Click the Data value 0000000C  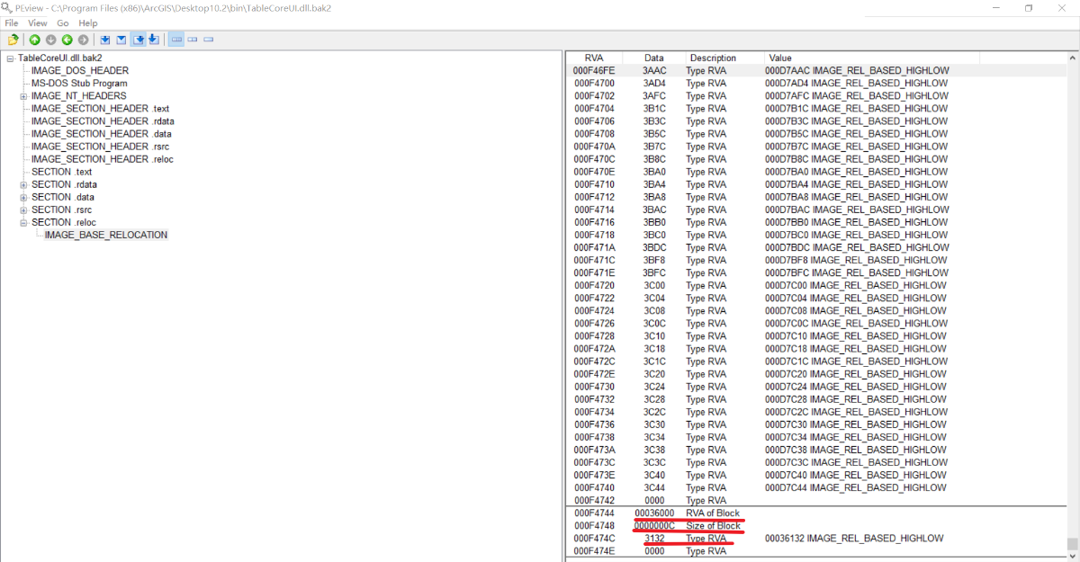coord(654,525)
